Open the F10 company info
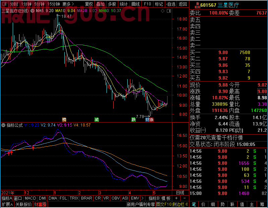This screenshot has height=208, width=268. pos(147,4)
